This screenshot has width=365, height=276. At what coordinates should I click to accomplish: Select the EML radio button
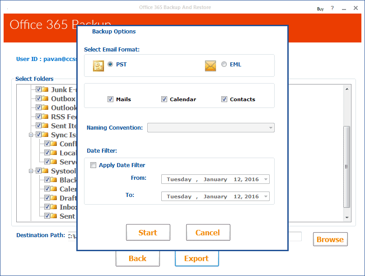click(225, 65)
